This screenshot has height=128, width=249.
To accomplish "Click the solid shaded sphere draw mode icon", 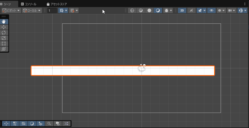I will (149, 10).
